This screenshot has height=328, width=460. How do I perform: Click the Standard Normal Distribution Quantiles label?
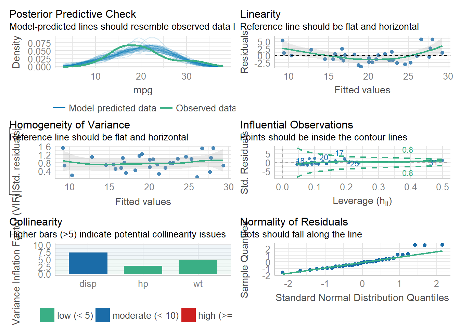point(362,298)
